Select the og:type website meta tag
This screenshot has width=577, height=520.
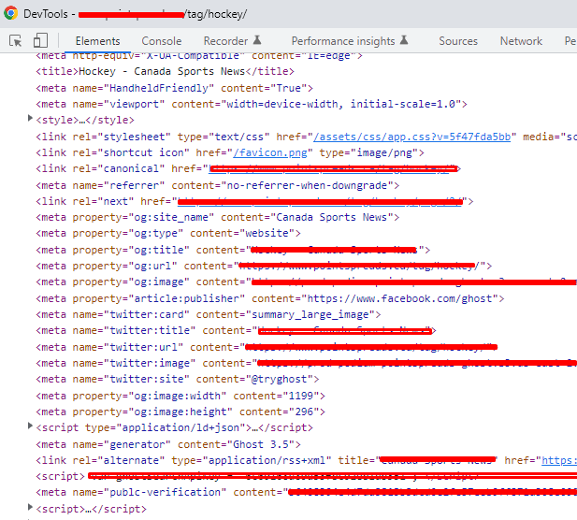point(168,233)
